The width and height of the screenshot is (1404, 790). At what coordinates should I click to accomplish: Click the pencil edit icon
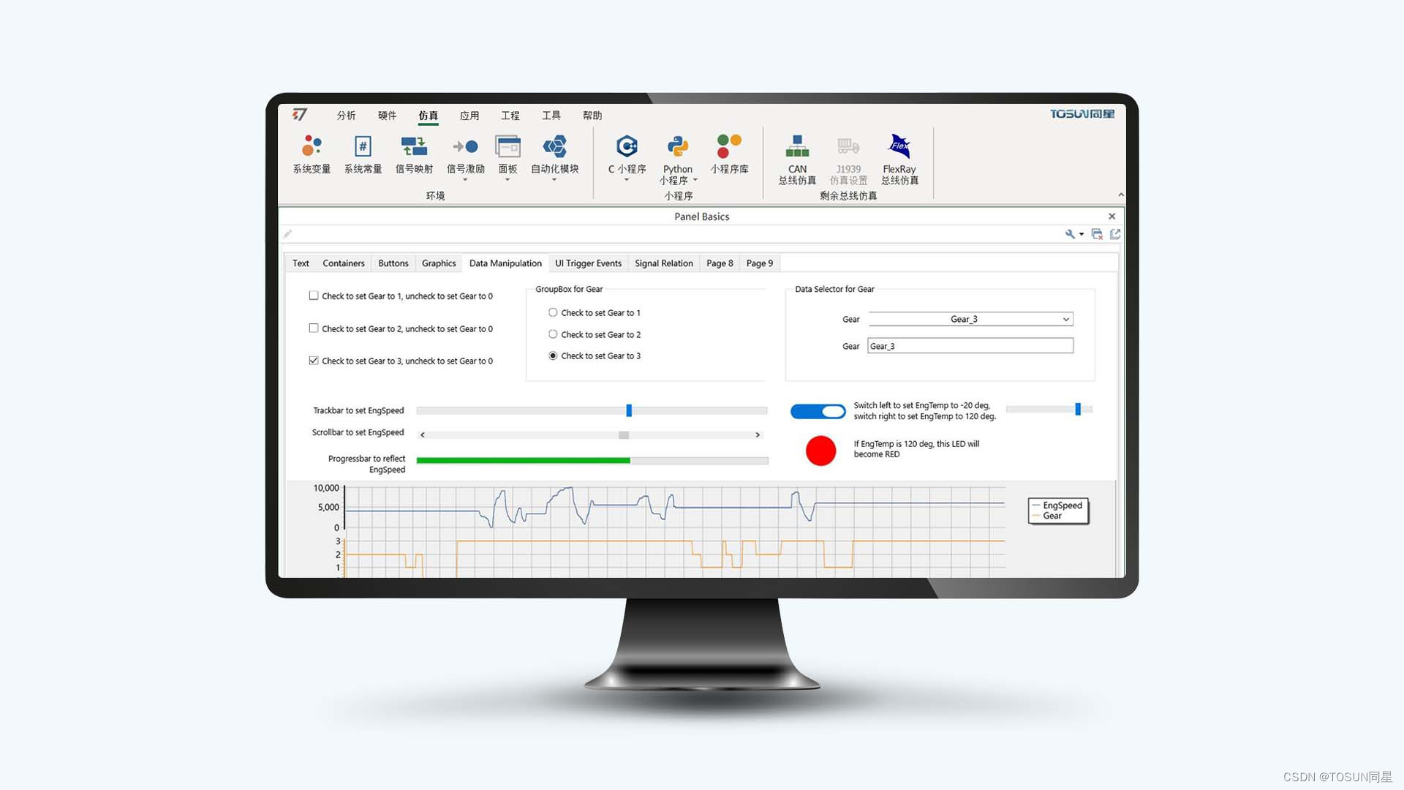(x=288, y=234)
